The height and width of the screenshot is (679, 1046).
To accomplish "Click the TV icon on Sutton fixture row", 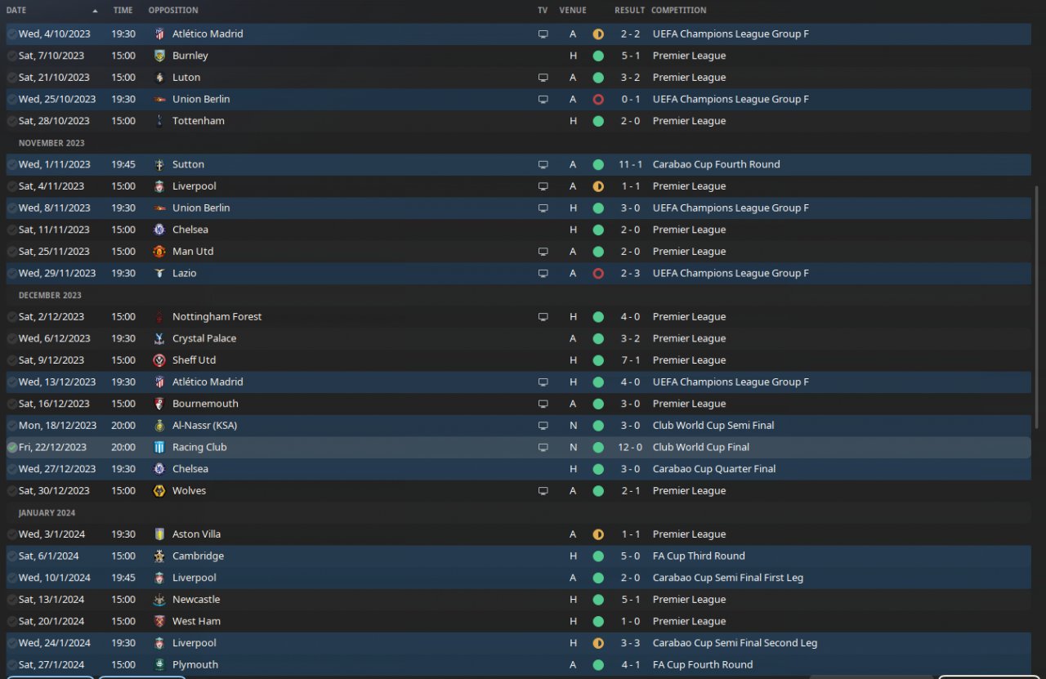I will point(543,164).
